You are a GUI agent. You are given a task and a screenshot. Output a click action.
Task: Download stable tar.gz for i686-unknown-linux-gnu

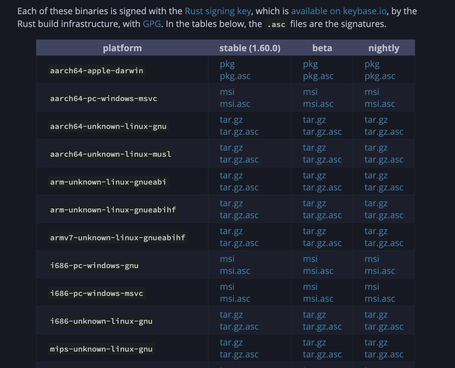[231, 315]
